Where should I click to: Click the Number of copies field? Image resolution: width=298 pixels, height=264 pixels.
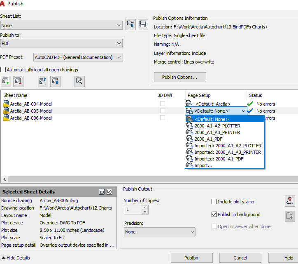[x=133, y=210]
